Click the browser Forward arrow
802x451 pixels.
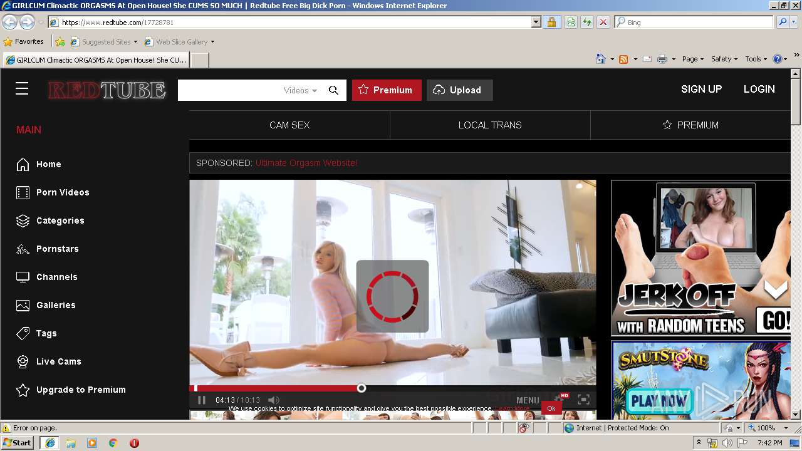27,23
